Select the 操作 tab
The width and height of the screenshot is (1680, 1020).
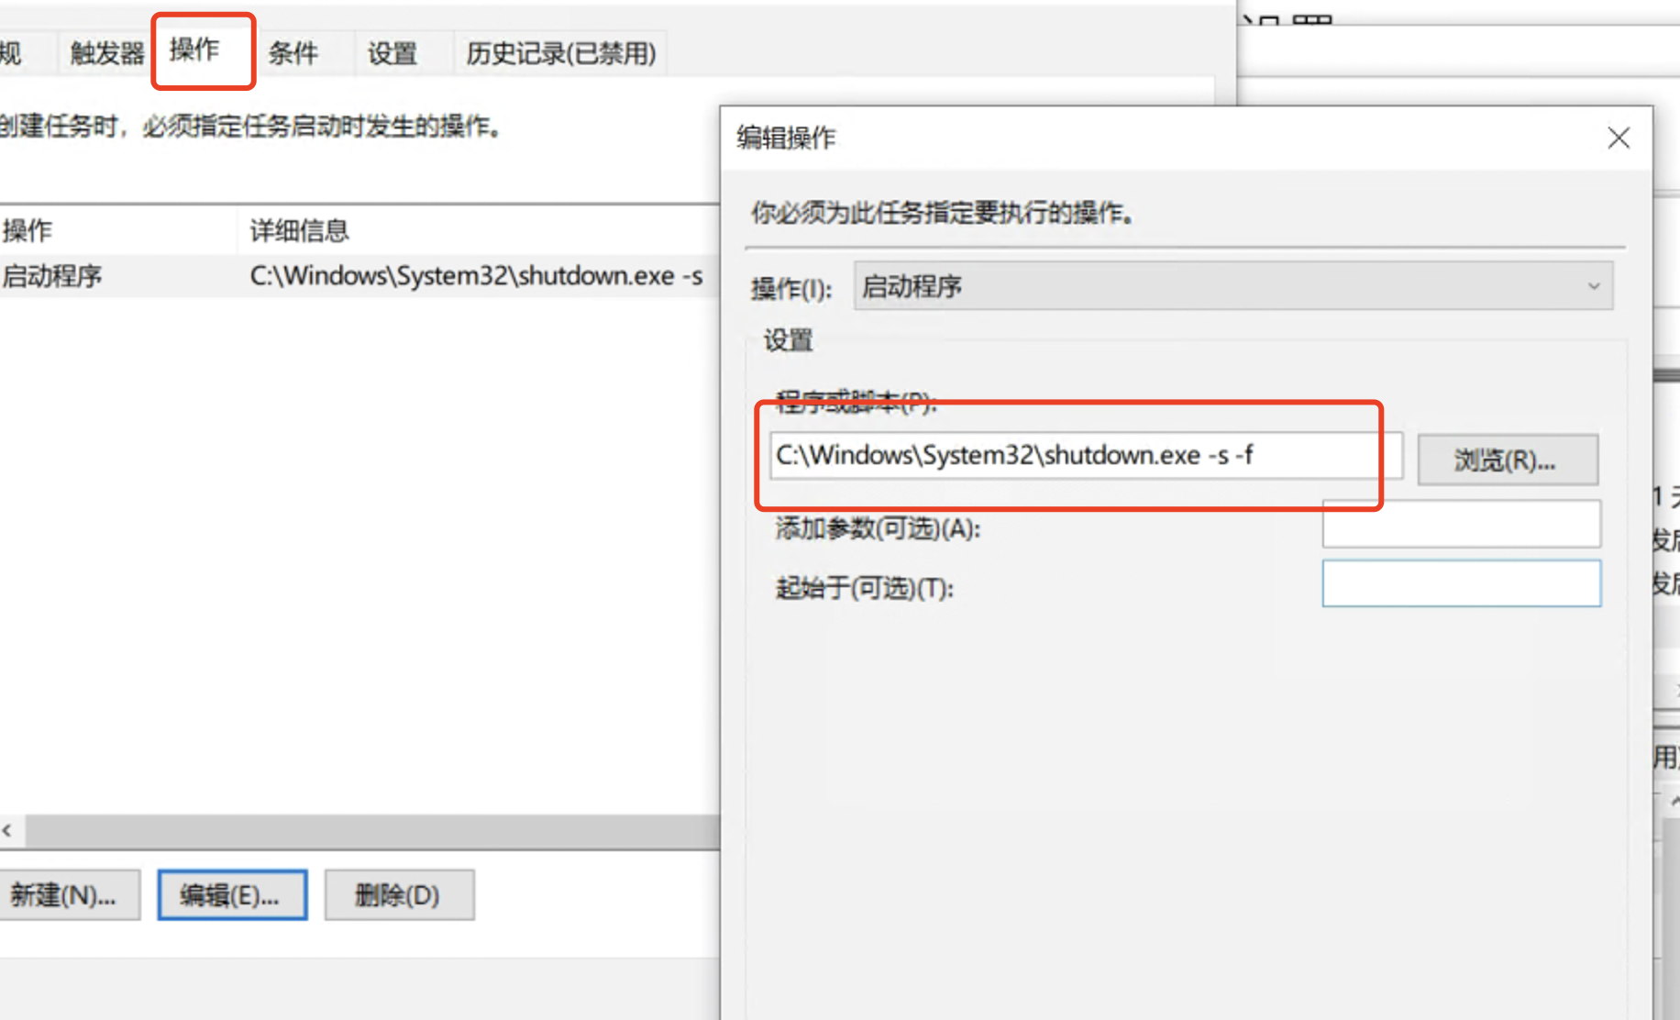coord(195,50)
